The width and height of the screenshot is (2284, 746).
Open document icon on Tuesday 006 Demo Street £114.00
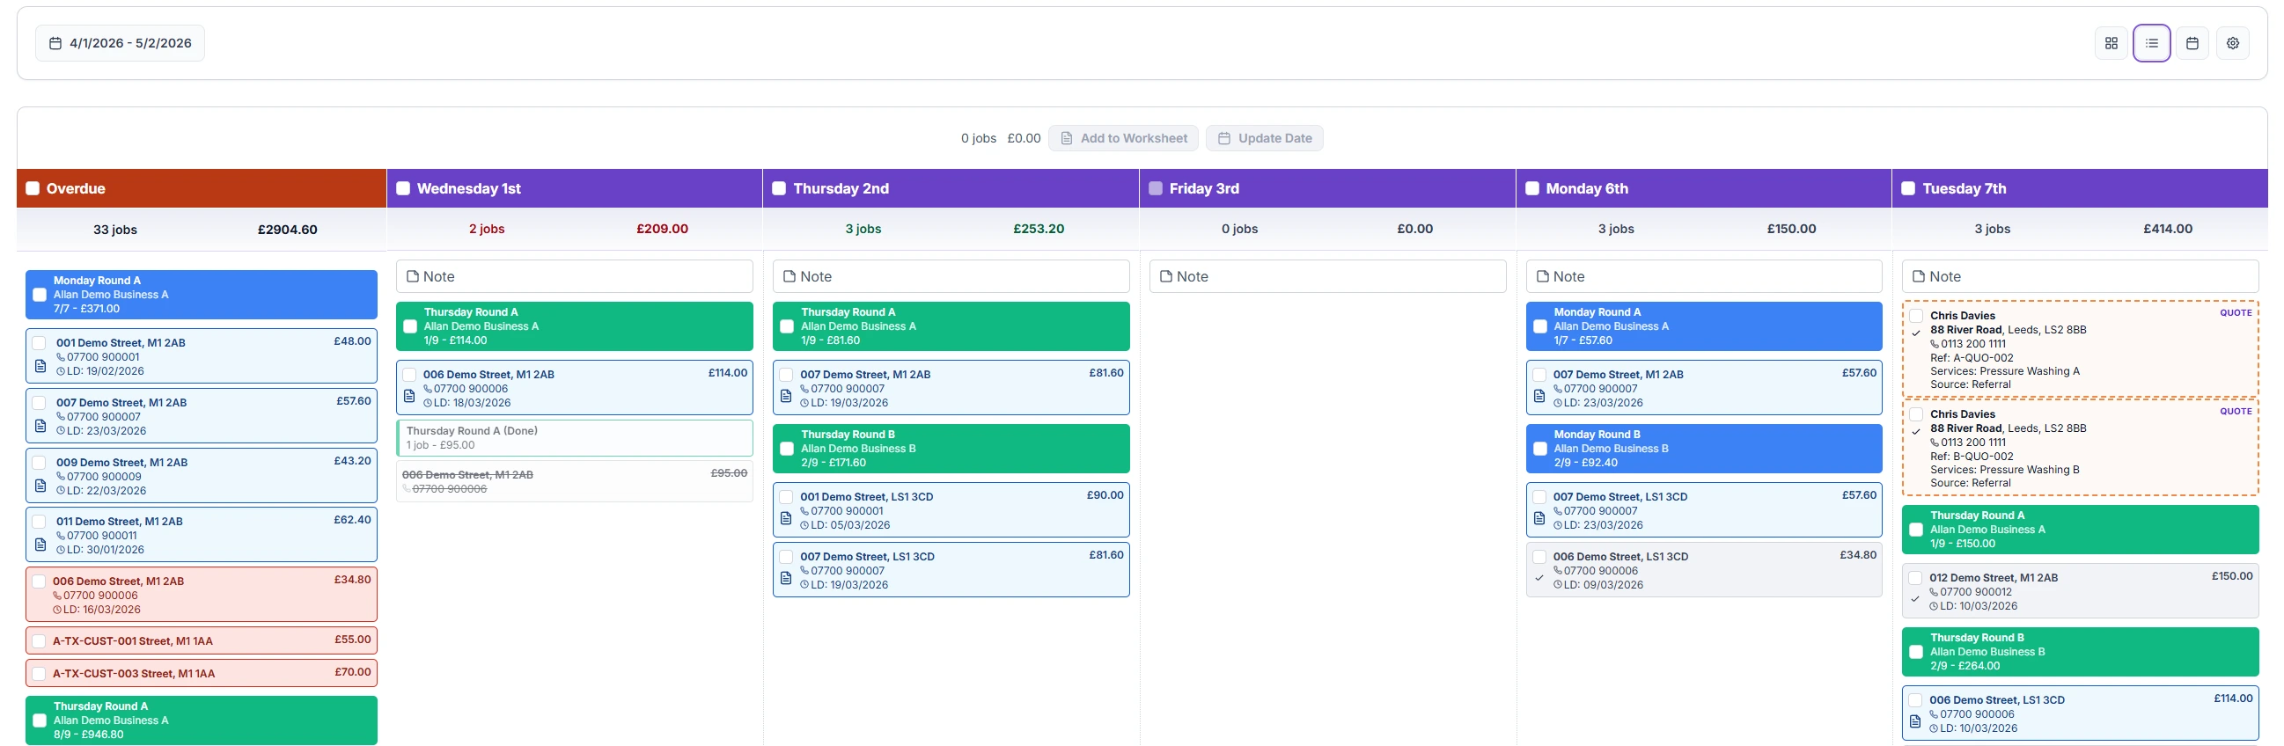1915,722
